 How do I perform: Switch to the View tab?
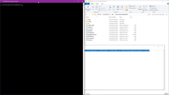(102, 4)
